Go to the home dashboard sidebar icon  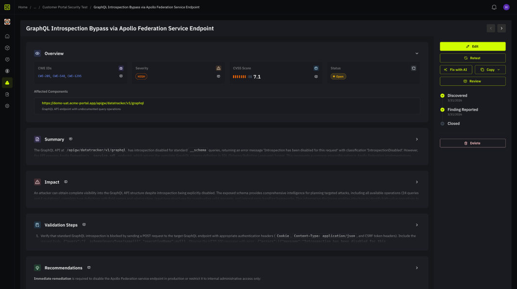[x=7, y=36]
